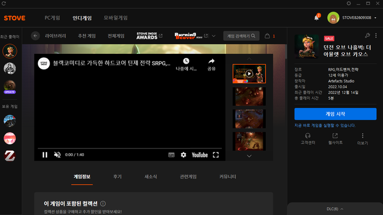Open launcher settings gear in the title bar
This screenshot has width=383, height=215.
(x=348, y=3)
